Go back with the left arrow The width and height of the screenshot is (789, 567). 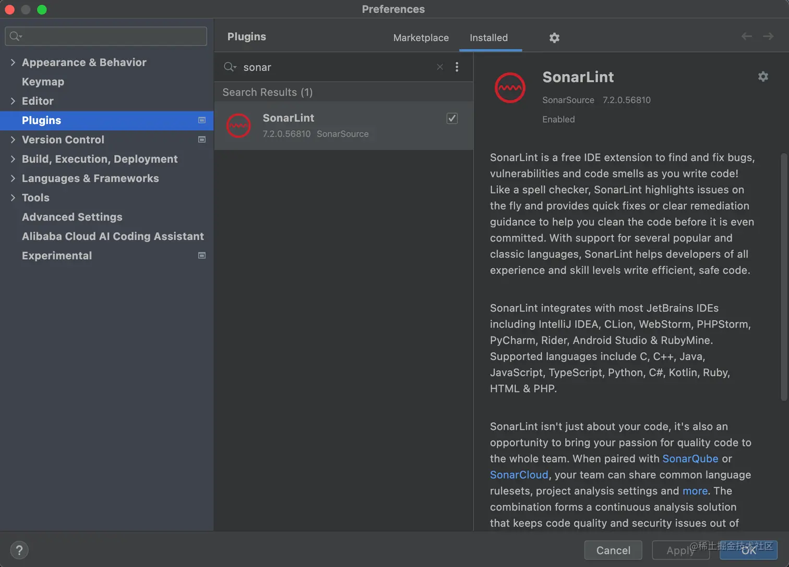tap(747, 36)
